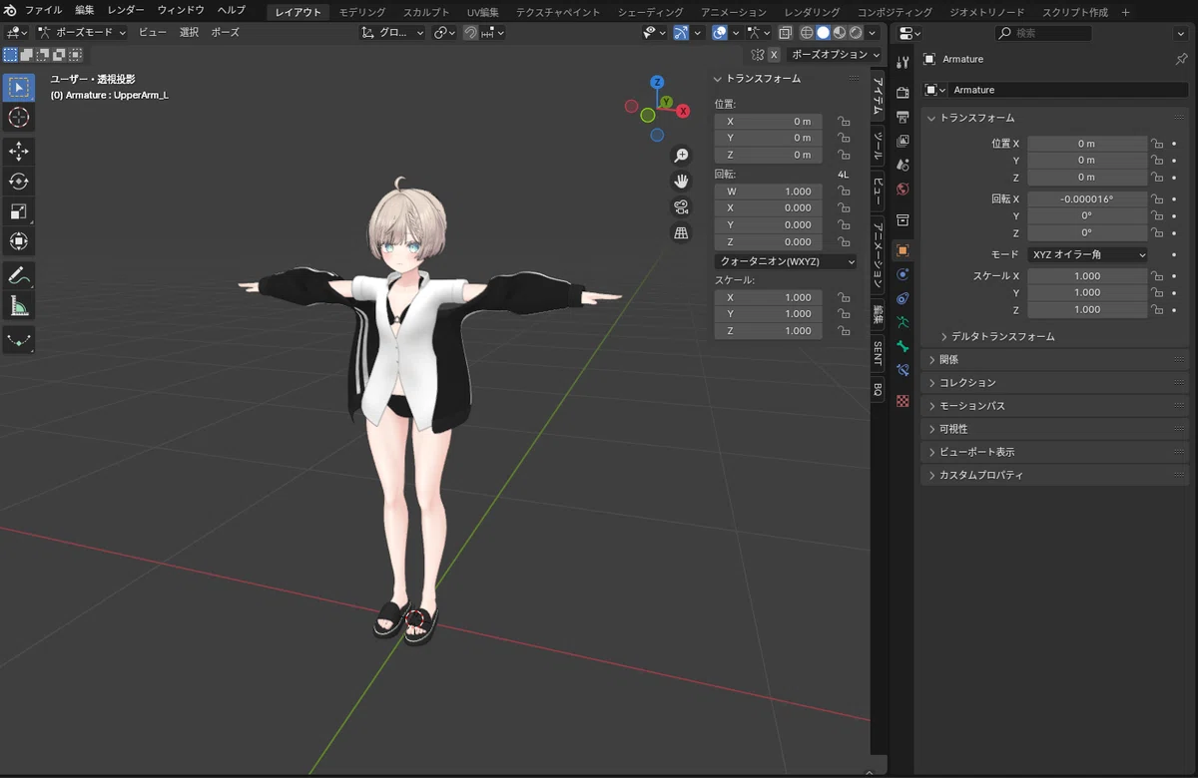
Task: Open the Output properties tab icon
Action: pyautogui.click(x=902, y=117)
